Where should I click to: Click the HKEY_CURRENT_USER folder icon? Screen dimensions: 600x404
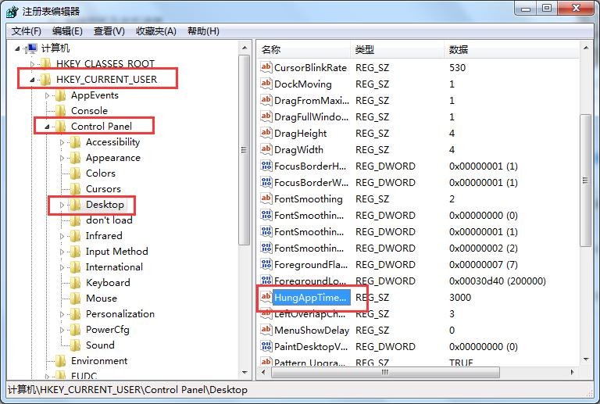[46, 79]
